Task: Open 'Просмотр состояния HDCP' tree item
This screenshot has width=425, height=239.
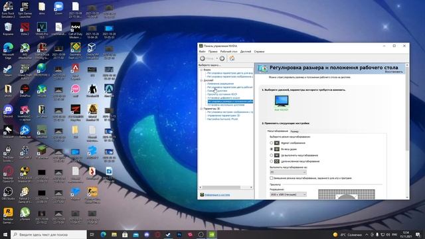Action: (x=222, y=94)
